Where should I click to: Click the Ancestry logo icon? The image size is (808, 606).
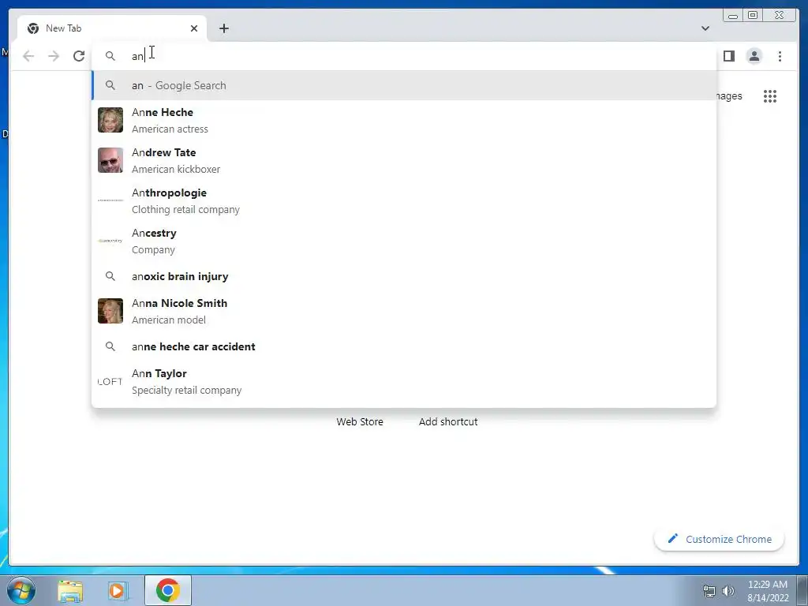pos(110,241)
